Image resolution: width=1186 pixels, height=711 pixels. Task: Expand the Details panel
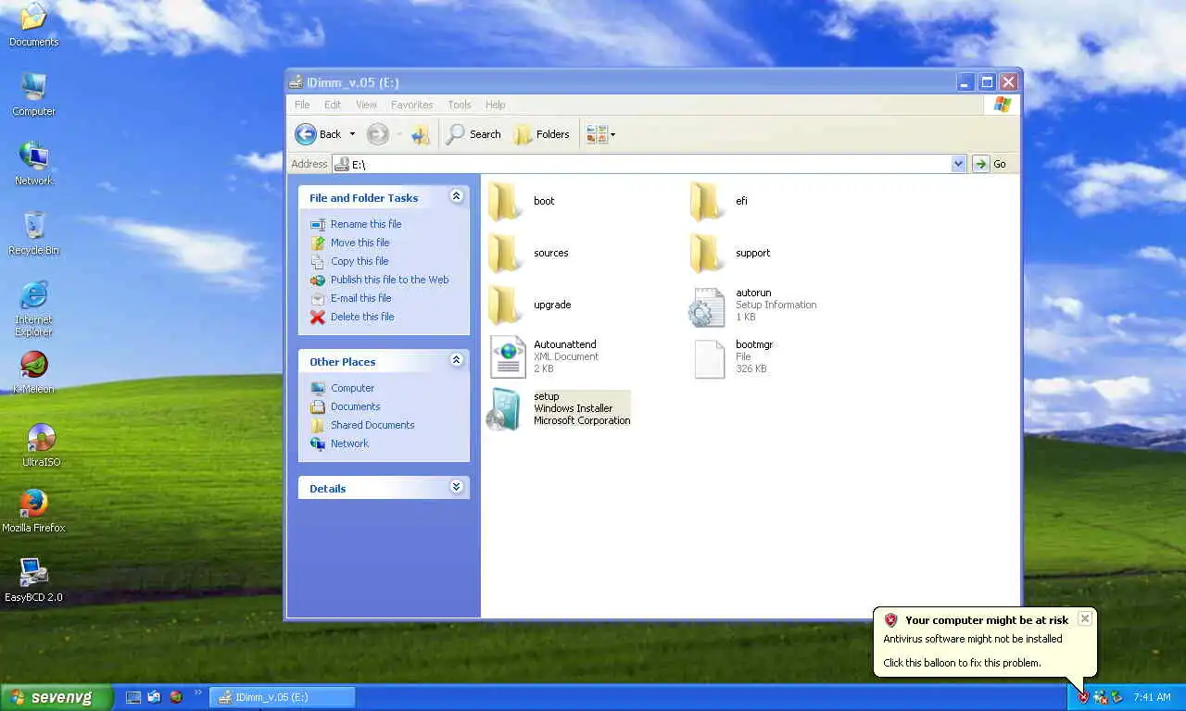(x=456, y=487)
